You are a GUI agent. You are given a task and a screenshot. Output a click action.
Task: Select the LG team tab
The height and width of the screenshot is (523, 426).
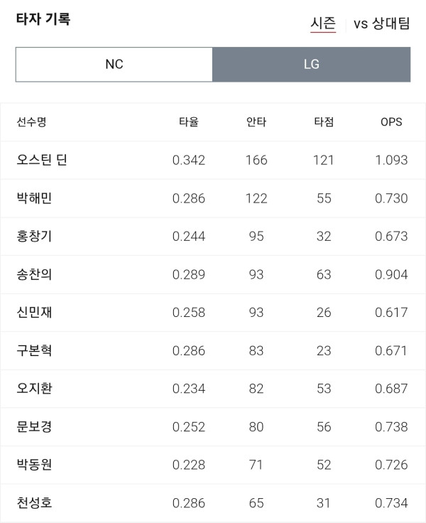(x=311, y=65)
